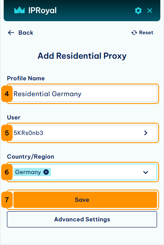The width and height of the screenshot is (164, 245).
Task: Click the empty area of the Country/Region field
Action: point(95,172)
